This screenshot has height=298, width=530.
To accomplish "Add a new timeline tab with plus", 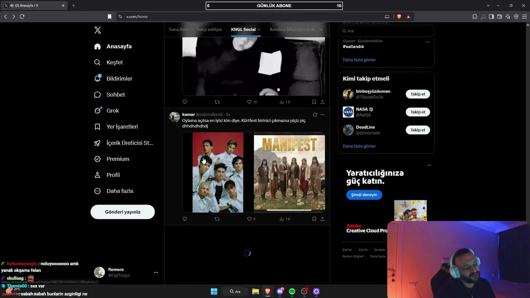I will 321,29.
